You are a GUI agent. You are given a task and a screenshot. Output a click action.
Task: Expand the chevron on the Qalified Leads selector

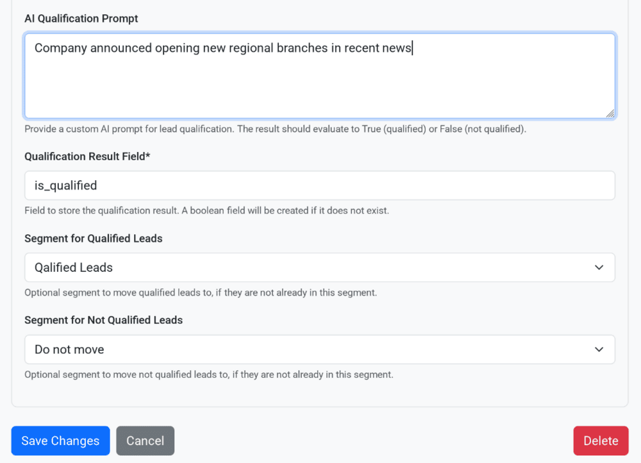(x=599, y=267)
